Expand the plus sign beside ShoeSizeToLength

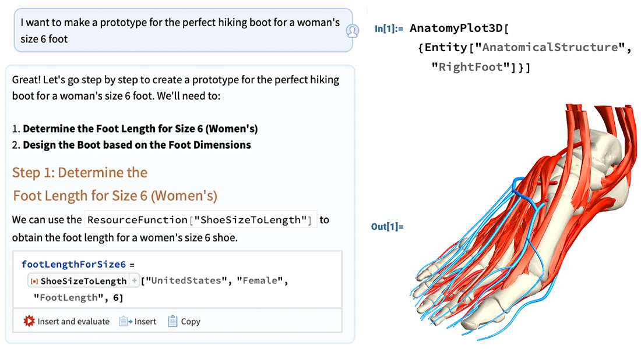click(x=134, y=281)
